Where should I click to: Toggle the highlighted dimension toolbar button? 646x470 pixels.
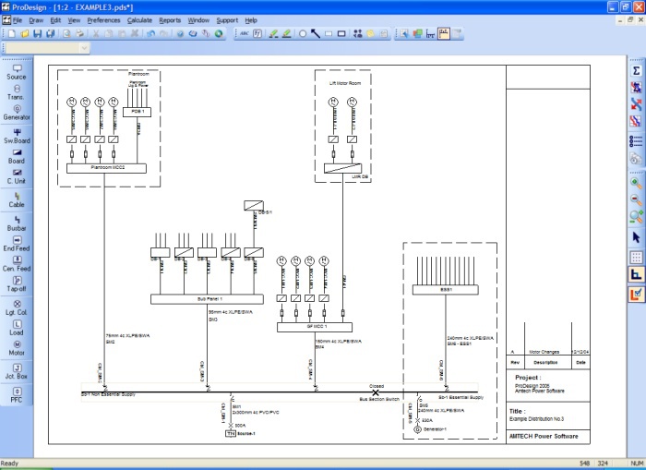tap(444, 34)
